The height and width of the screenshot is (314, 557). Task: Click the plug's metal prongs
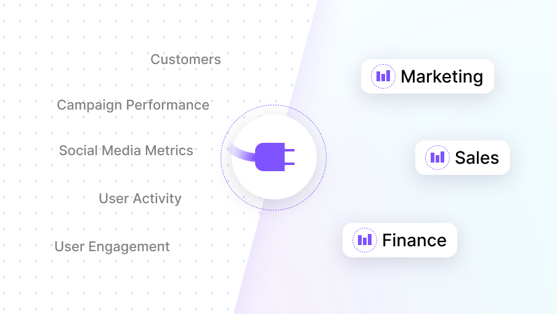click(290, 157)
